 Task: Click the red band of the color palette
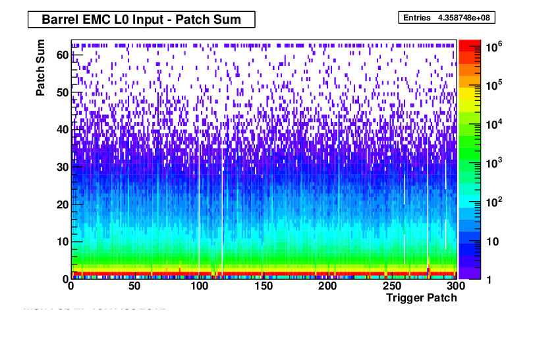pos(470,46)
